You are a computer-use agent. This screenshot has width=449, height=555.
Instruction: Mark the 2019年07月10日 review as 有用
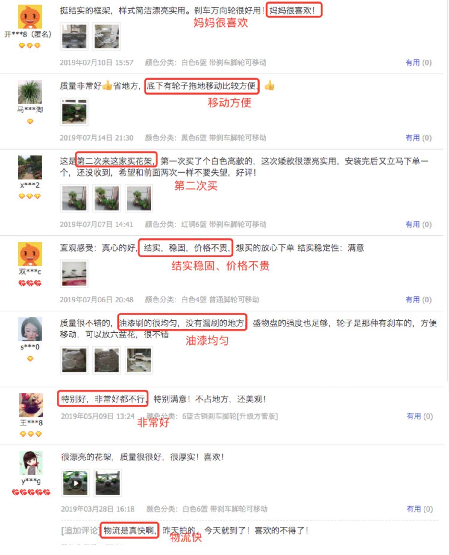point(418,62)
